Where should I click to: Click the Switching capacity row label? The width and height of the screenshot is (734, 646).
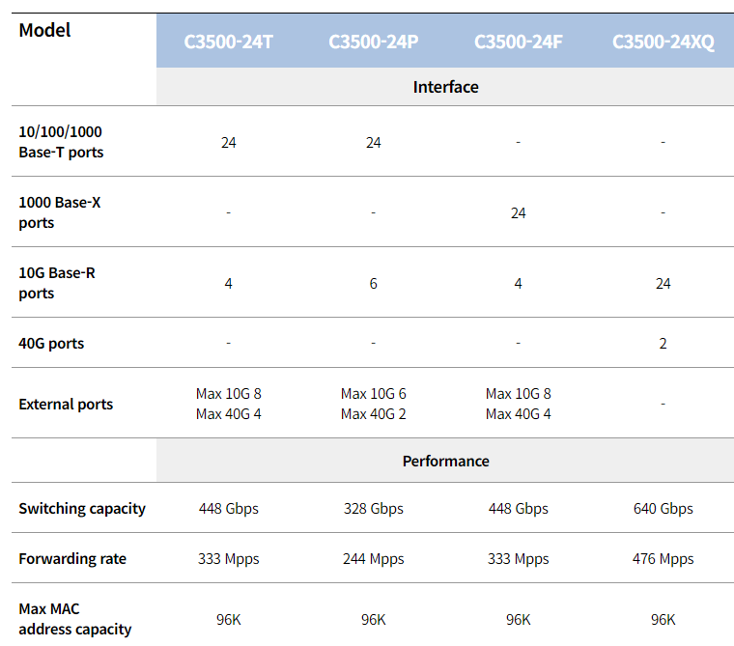pyautogui.click(x=82, y=508)
